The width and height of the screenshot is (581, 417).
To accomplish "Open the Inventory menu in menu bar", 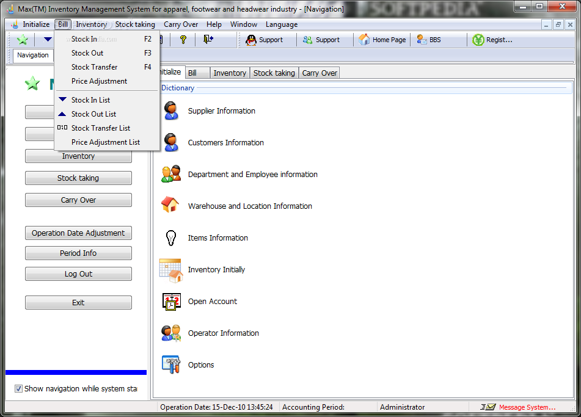I will [x=91, y=24].
